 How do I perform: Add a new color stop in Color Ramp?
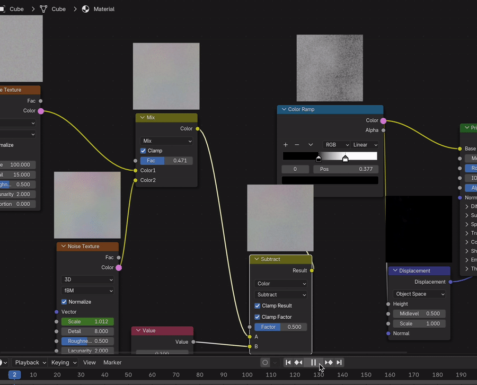(x=286, y=144)
